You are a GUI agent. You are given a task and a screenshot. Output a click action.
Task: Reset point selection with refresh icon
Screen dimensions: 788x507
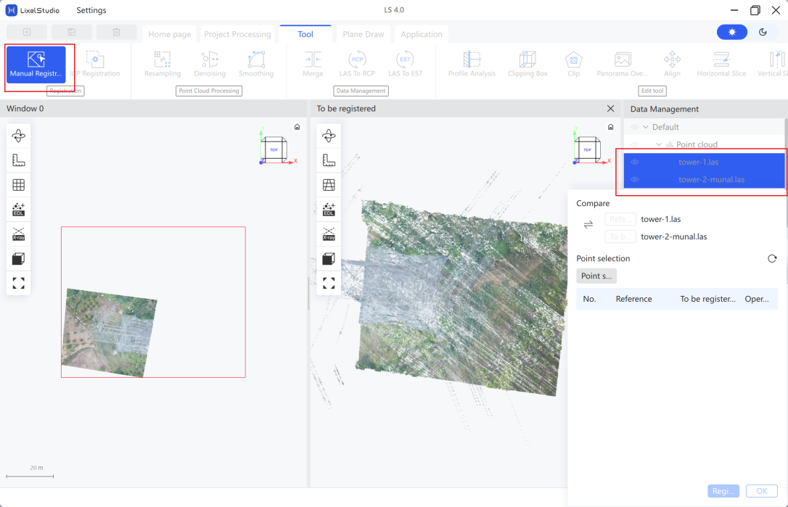tap(772, 259)
